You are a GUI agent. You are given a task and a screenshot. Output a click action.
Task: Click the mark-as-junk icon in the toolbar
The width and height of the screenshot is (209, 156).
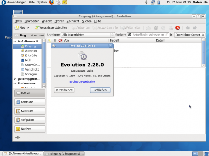163,28
